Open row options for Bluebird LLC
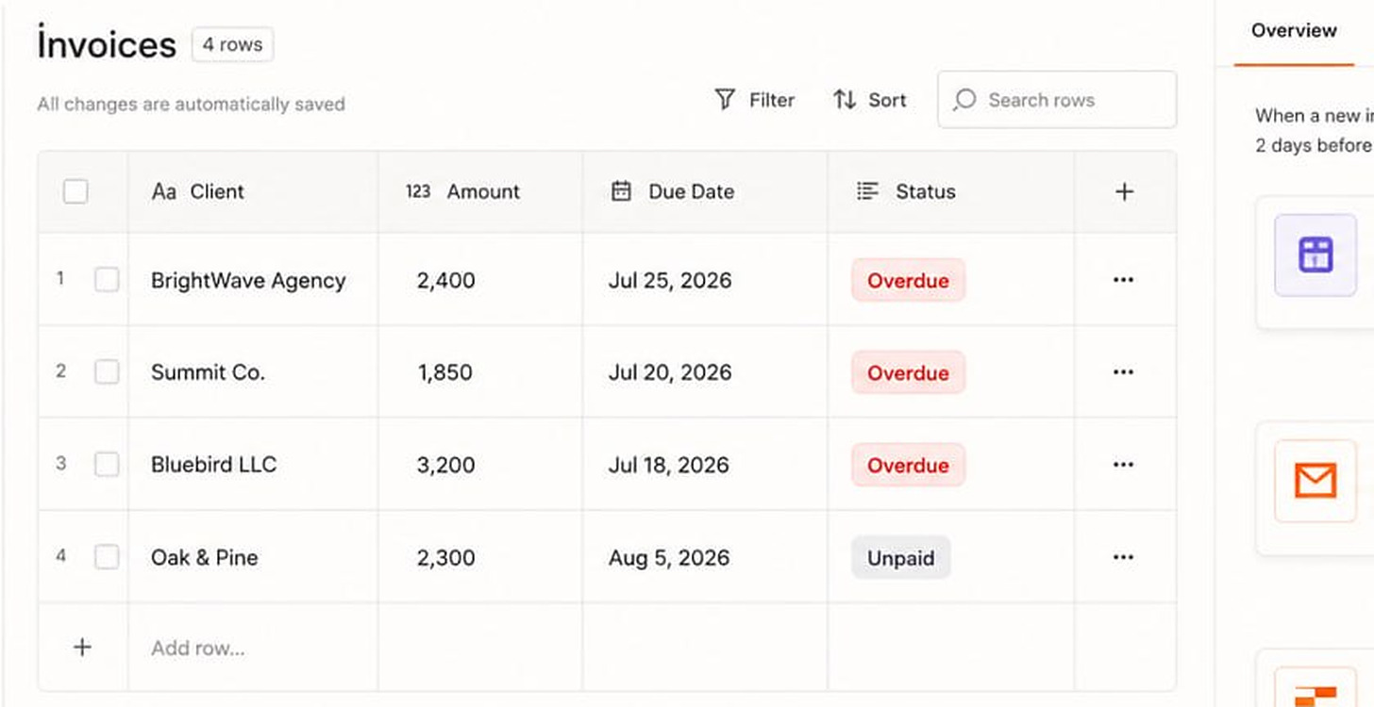The width and height of the screenshot is (1374, 707). pyautogui.click(x=1123, y=465)
